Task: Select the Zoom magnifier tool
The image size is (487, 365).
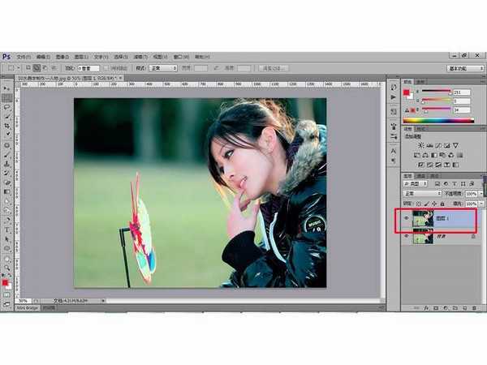Action: pos(7,268)
